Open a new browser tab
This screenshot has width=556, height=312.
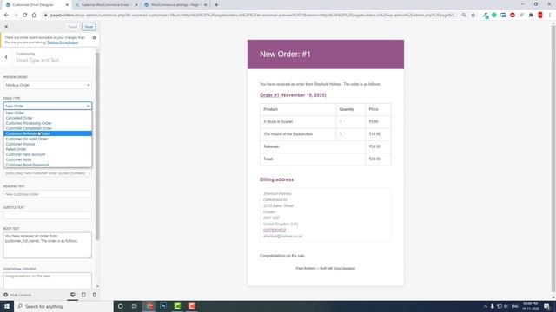coord(216,5)
